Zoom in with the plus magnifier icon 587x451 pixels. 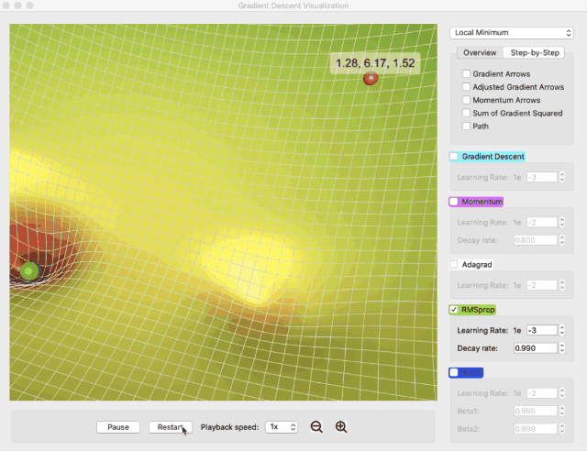(341, 426)
